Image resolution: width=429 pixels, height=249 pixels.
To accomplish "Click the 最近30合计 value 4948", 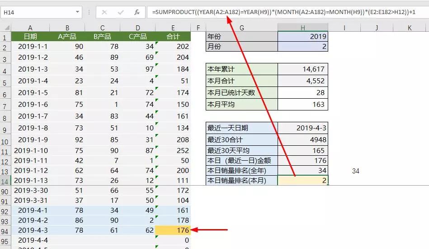I will pos(302,140).
